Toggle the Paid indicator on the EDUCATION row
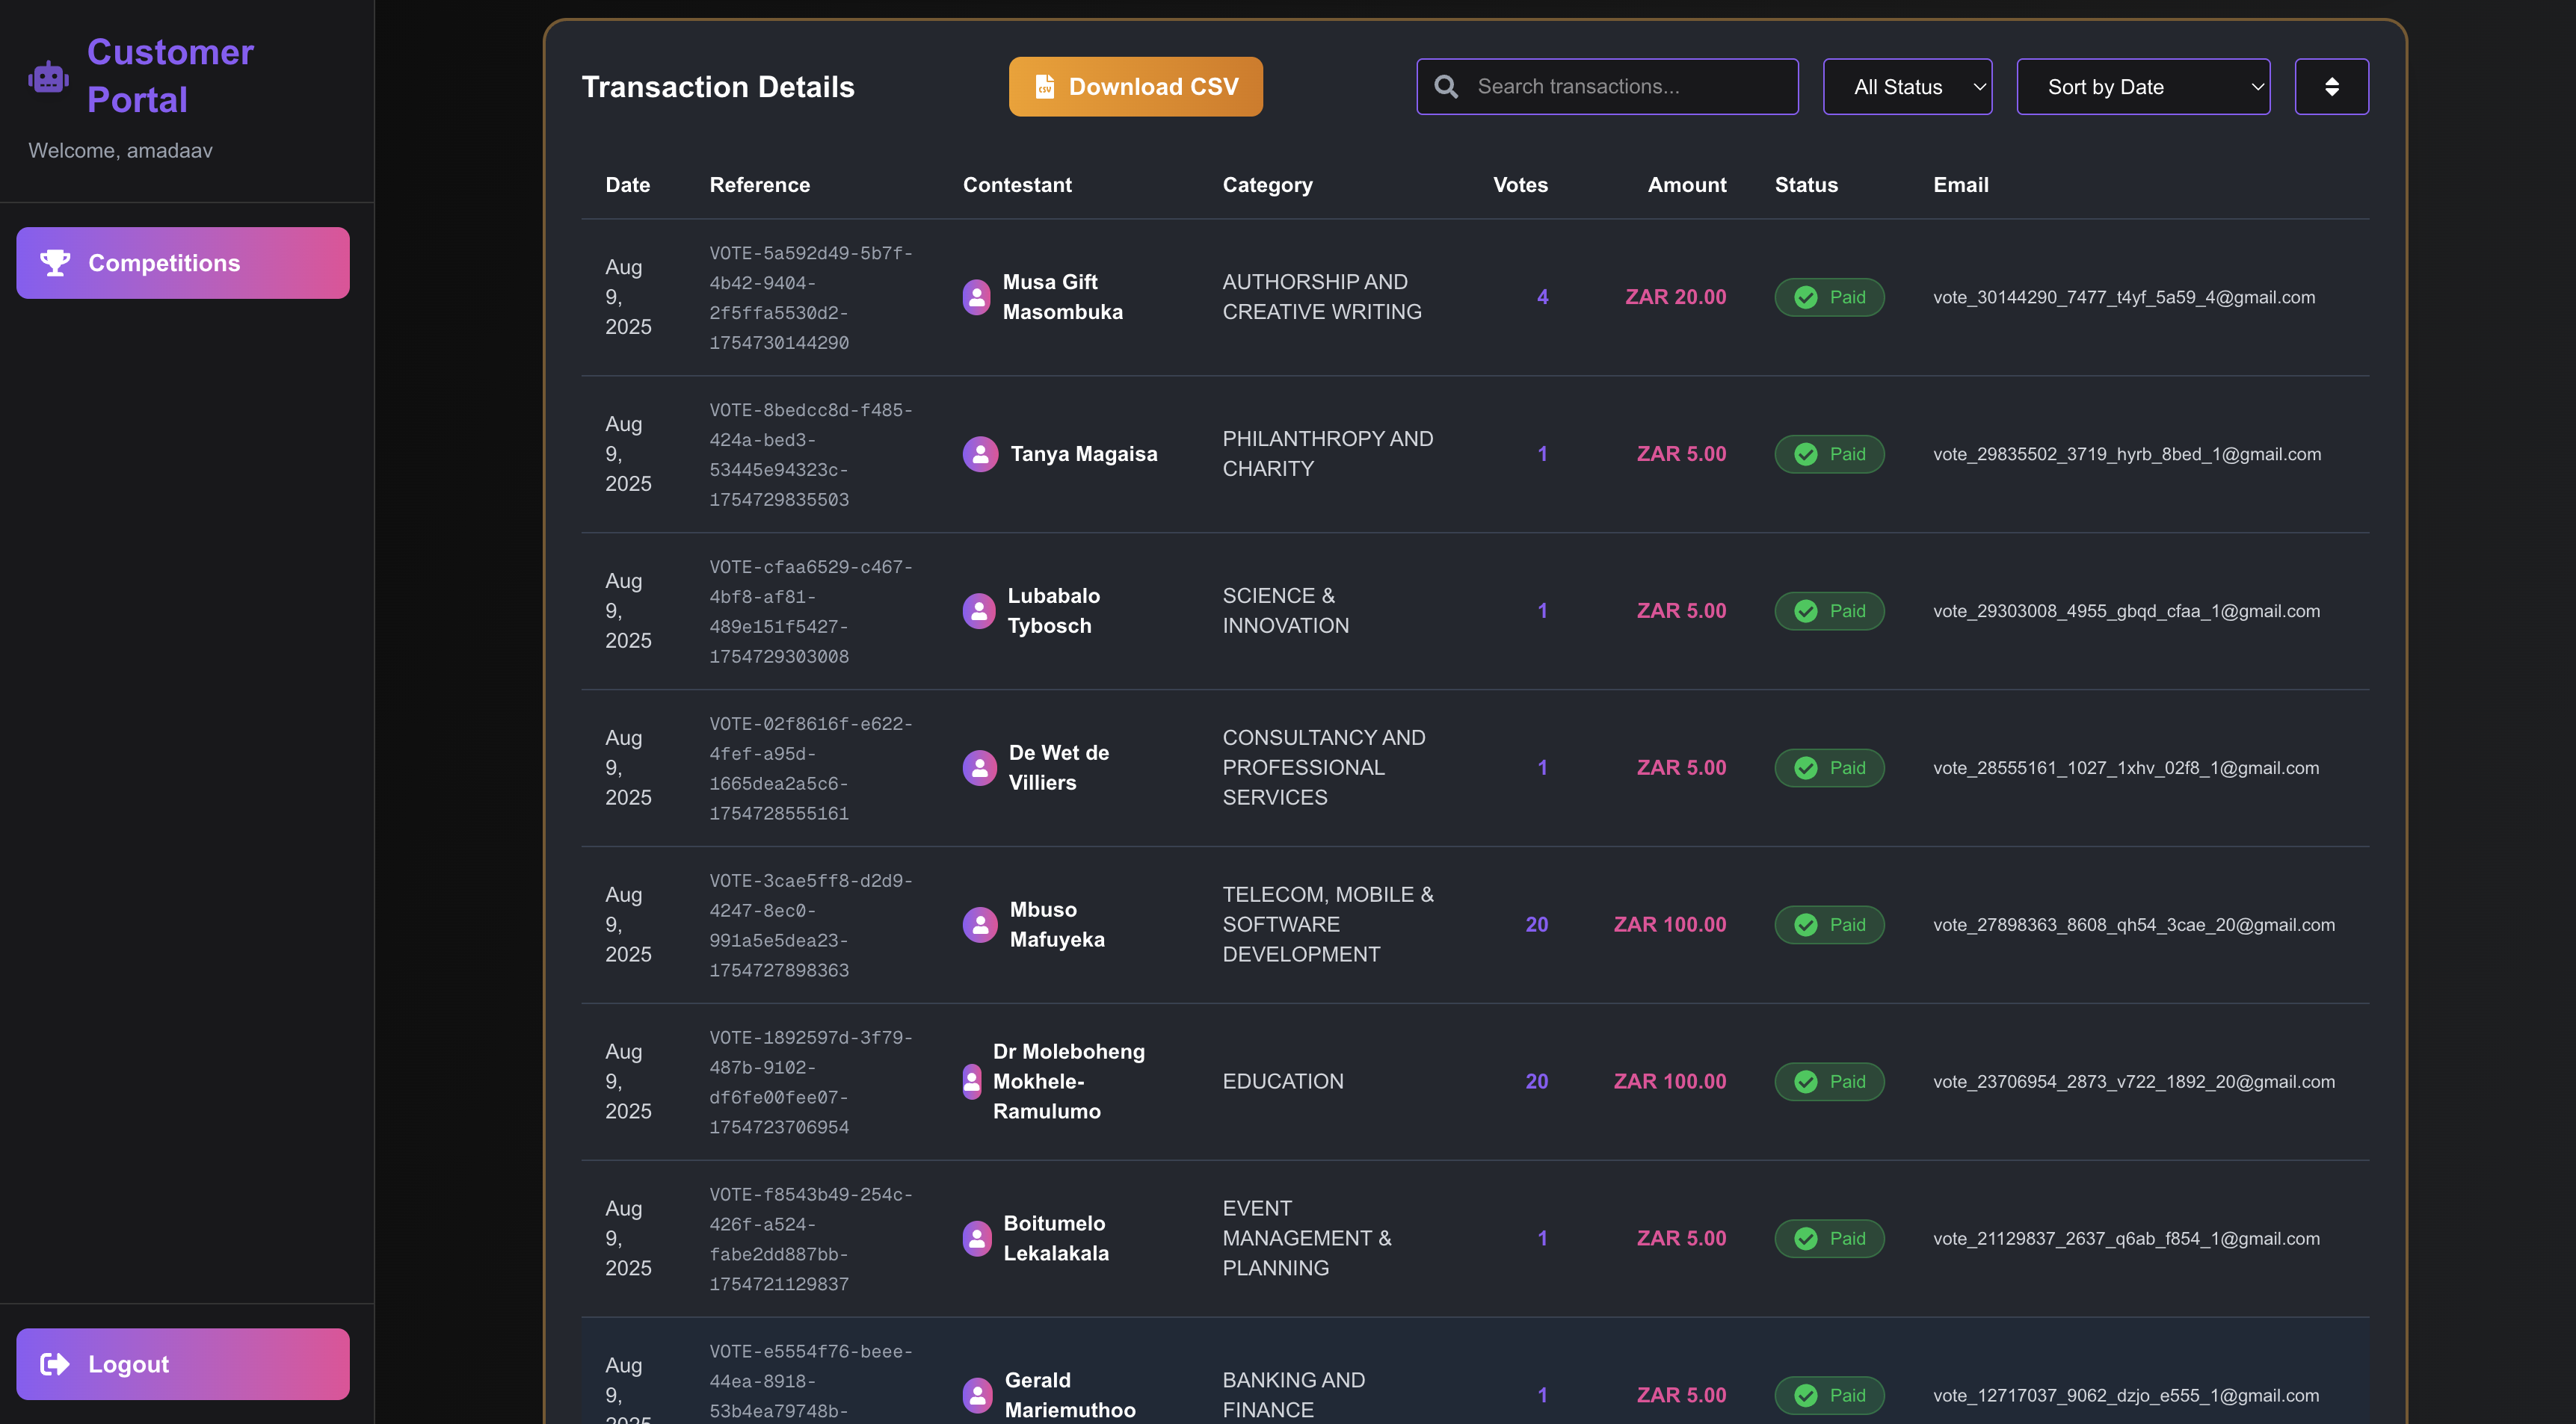 tap(1829, 1081)
